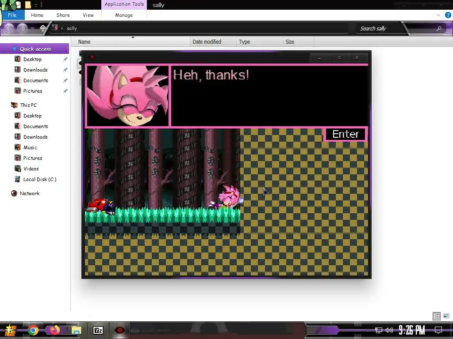
Task: Click the Properties quick access icon
Action: pyautogui.click(x=18, y=4)
